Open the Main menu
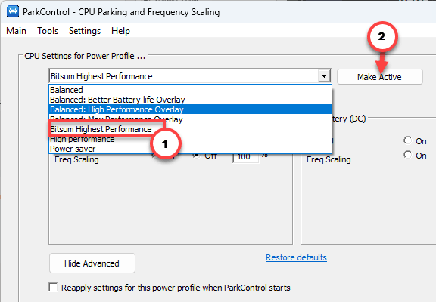436x302 pixels. click(x=16, y=31)
